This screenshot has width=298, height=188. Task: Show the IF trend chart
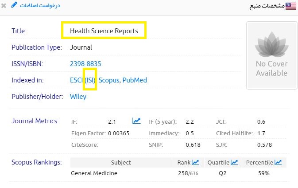pyautogui.click(x=136, y=121)
